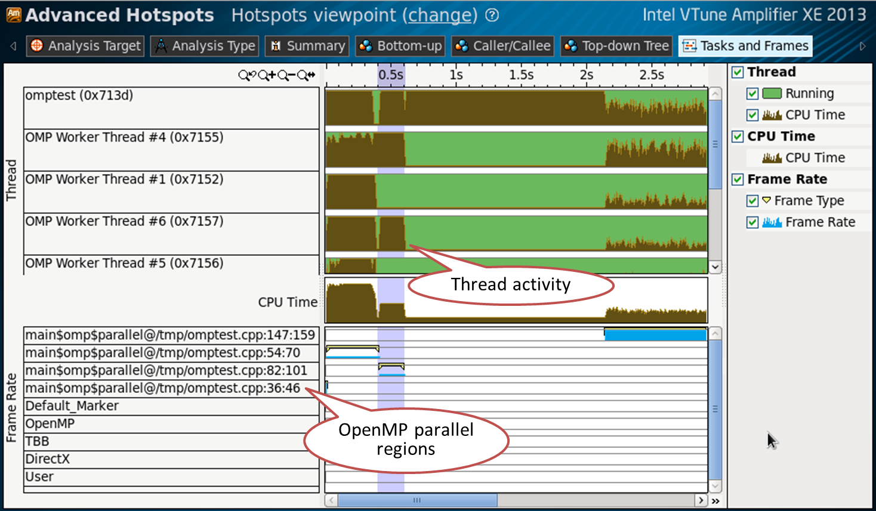Viewport: 876px width, 511px height.
Task: Click the Thread CPU Time legend icon
Action: (772, 114)
